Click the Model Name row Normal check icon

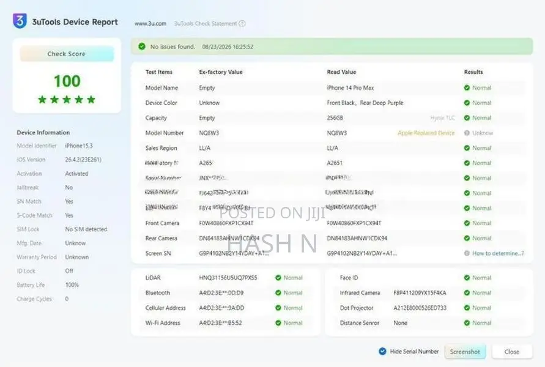467,87
